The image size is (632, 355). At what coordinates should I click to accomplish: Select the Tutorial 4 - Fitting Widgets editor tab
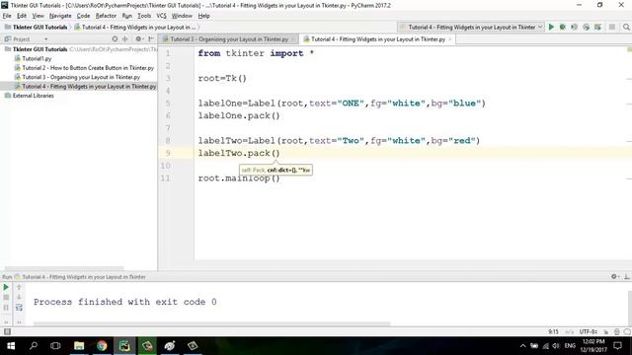coord(378,39)
